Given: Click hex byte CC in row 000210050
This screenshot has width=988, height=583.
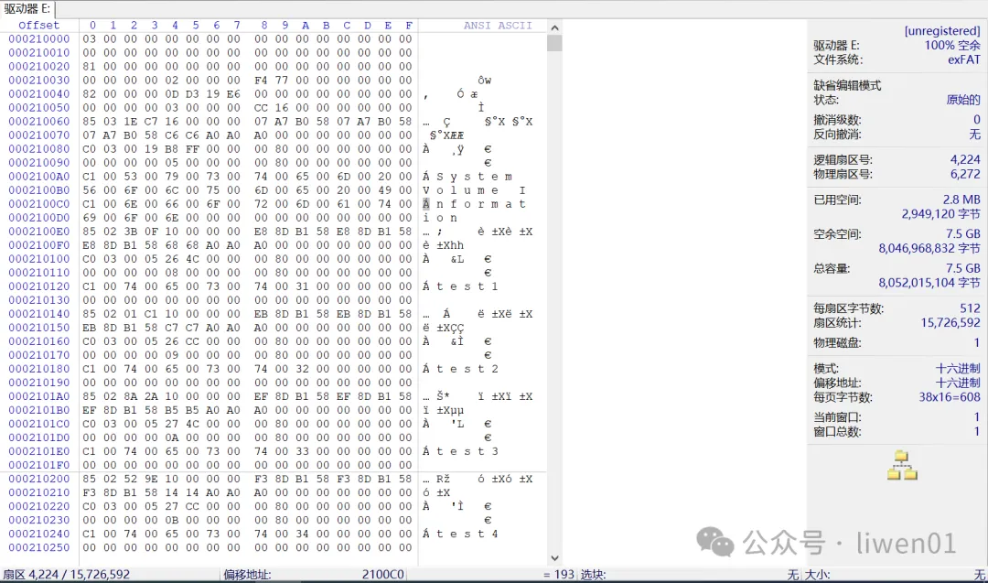Looking at the screenshot, I should point(261,108).
